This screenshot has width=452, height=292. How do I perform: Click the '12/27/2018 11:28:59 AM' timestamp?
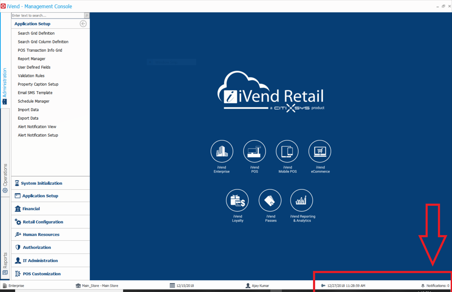[x=346, y=286]
